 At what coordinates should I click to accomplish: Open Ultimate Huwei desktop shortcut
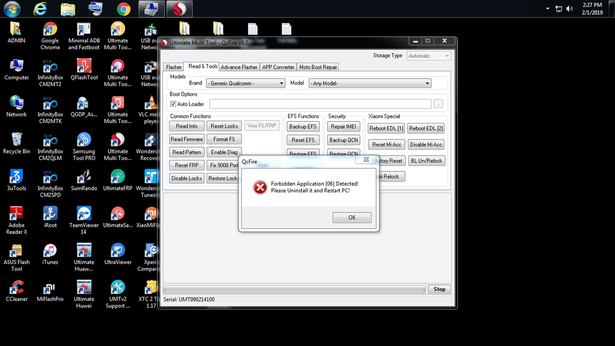tap(84, 295)
